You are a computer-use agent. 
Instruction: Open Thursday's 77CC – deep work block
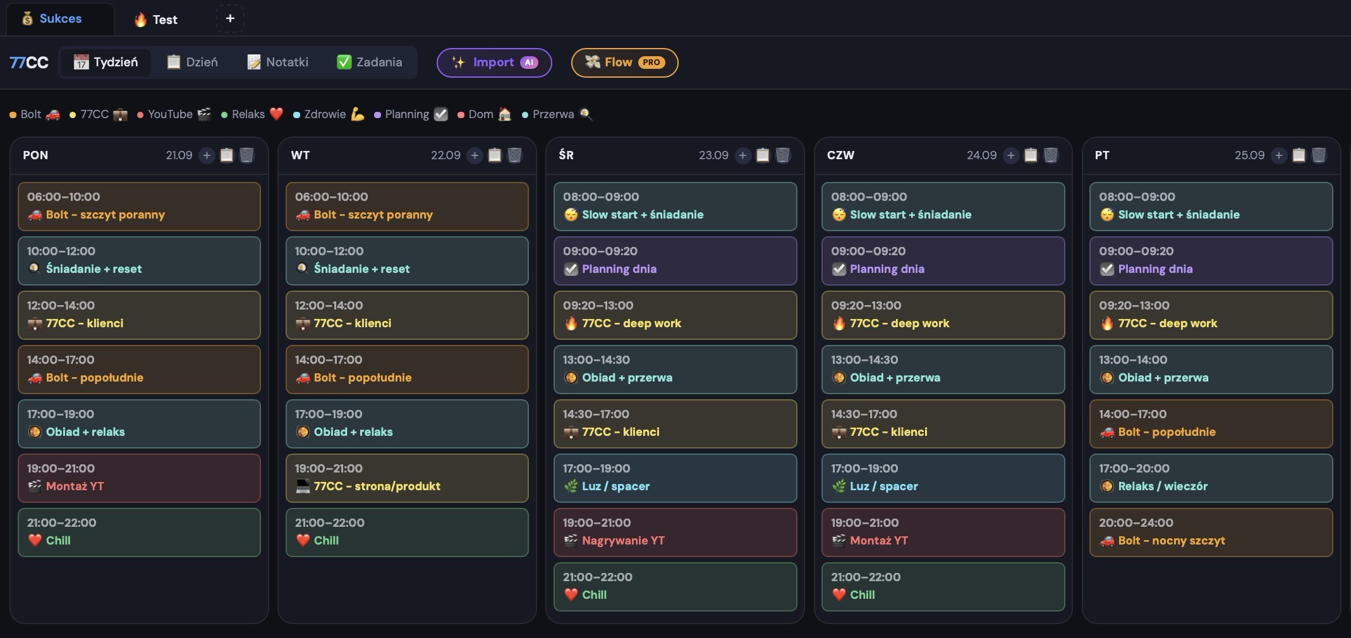pos(943,315)
